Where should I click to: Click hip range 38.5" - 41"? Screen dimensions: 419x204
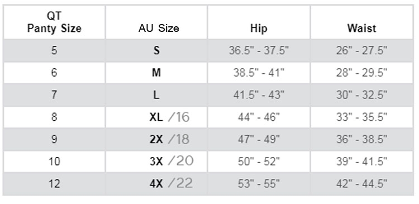point(259,73)
